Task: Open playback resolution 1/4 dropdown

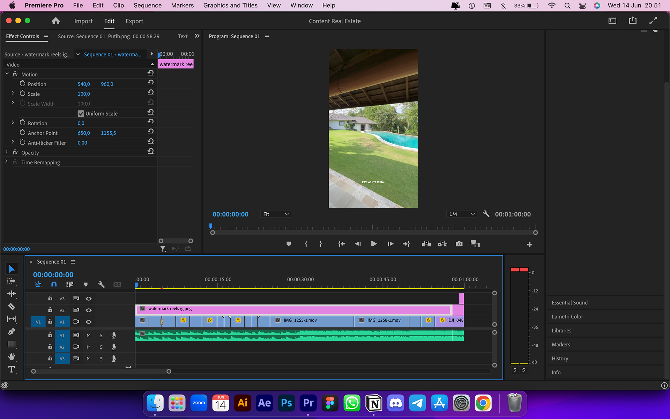Action: click(x=461, y=214)
